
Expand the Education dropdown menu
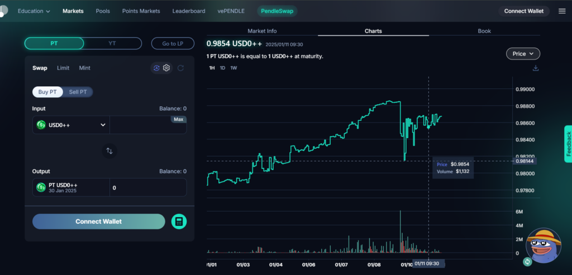coord(34,11)
